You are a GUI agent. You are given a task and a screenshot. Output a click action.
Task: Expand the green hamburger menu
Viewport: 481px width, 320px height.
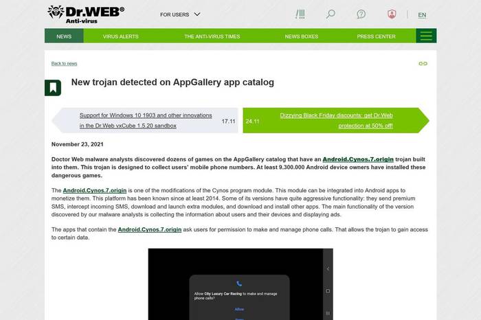(426, 36)
